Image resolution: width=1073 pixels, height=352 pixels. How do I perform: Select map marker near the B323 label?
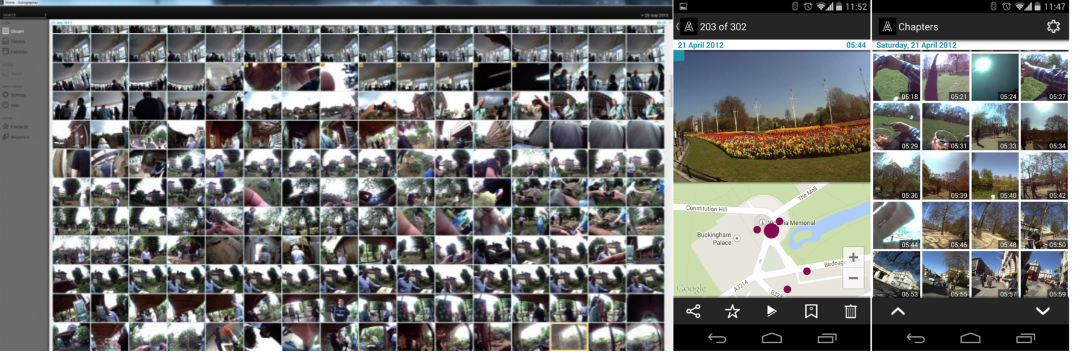point(787,289)
